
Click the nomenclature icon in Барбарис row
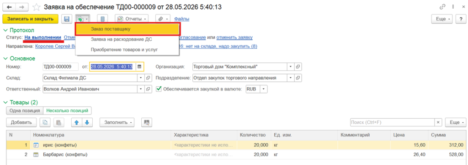click(36, 155)
